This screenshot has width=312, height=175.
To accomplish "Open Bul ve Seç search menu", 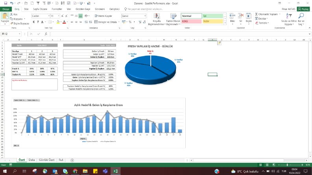I will click(x=301, y=19).
